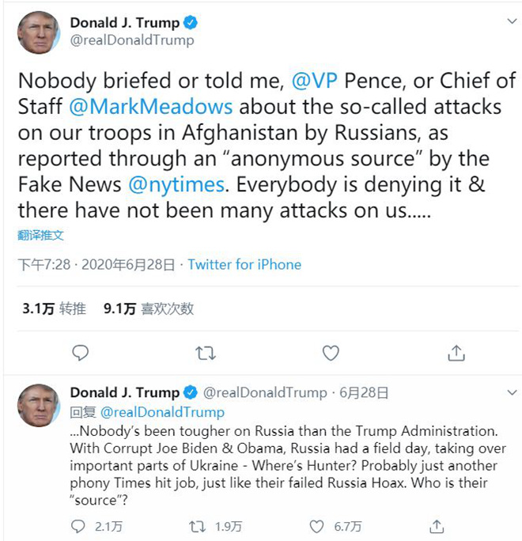View the 3.1万 转推 retweets list
Image resolution: width=522 pixels, height=541 pixels.
click(54, 309)
